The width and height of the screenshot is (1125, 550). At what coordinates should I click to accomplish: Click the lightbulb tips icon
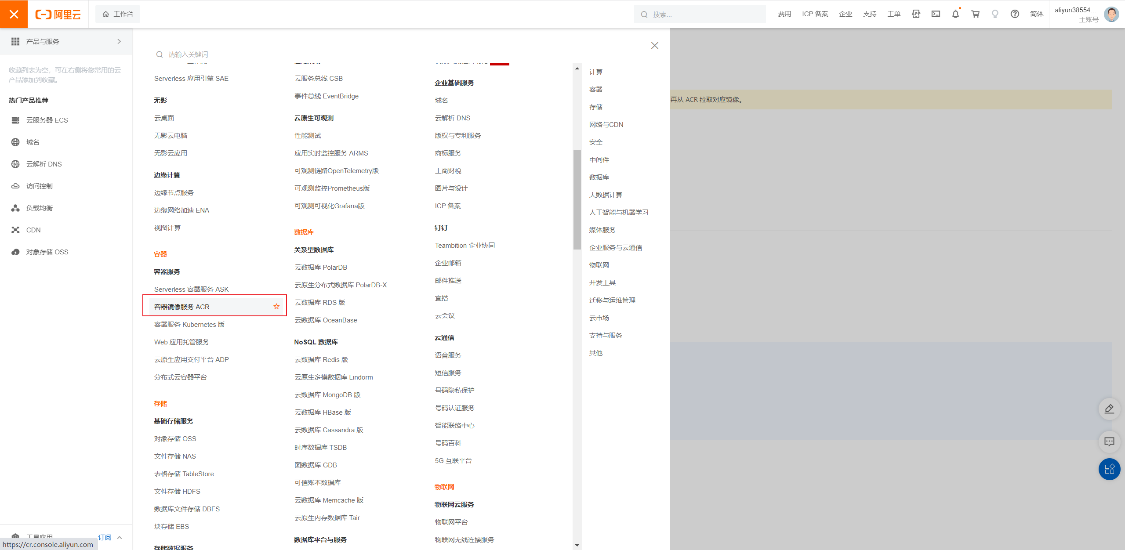[x=995, y=14]
